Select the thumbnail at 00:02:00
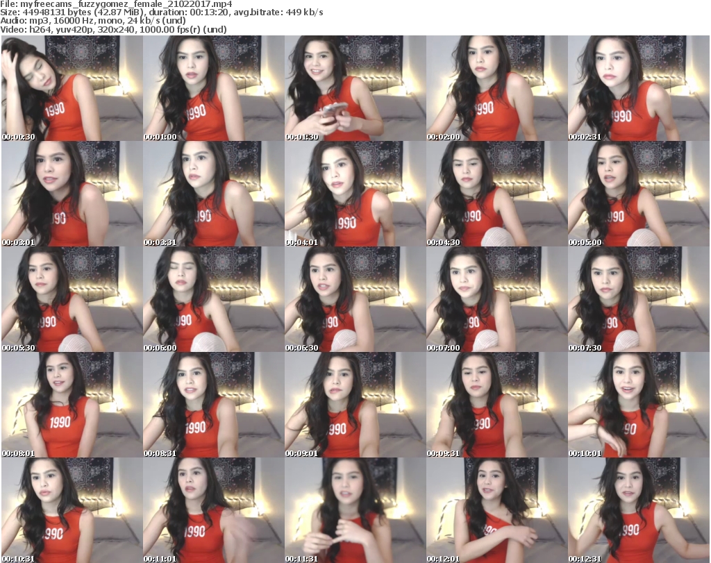Viewport: 711px width, 563px height. click(496, 88)
